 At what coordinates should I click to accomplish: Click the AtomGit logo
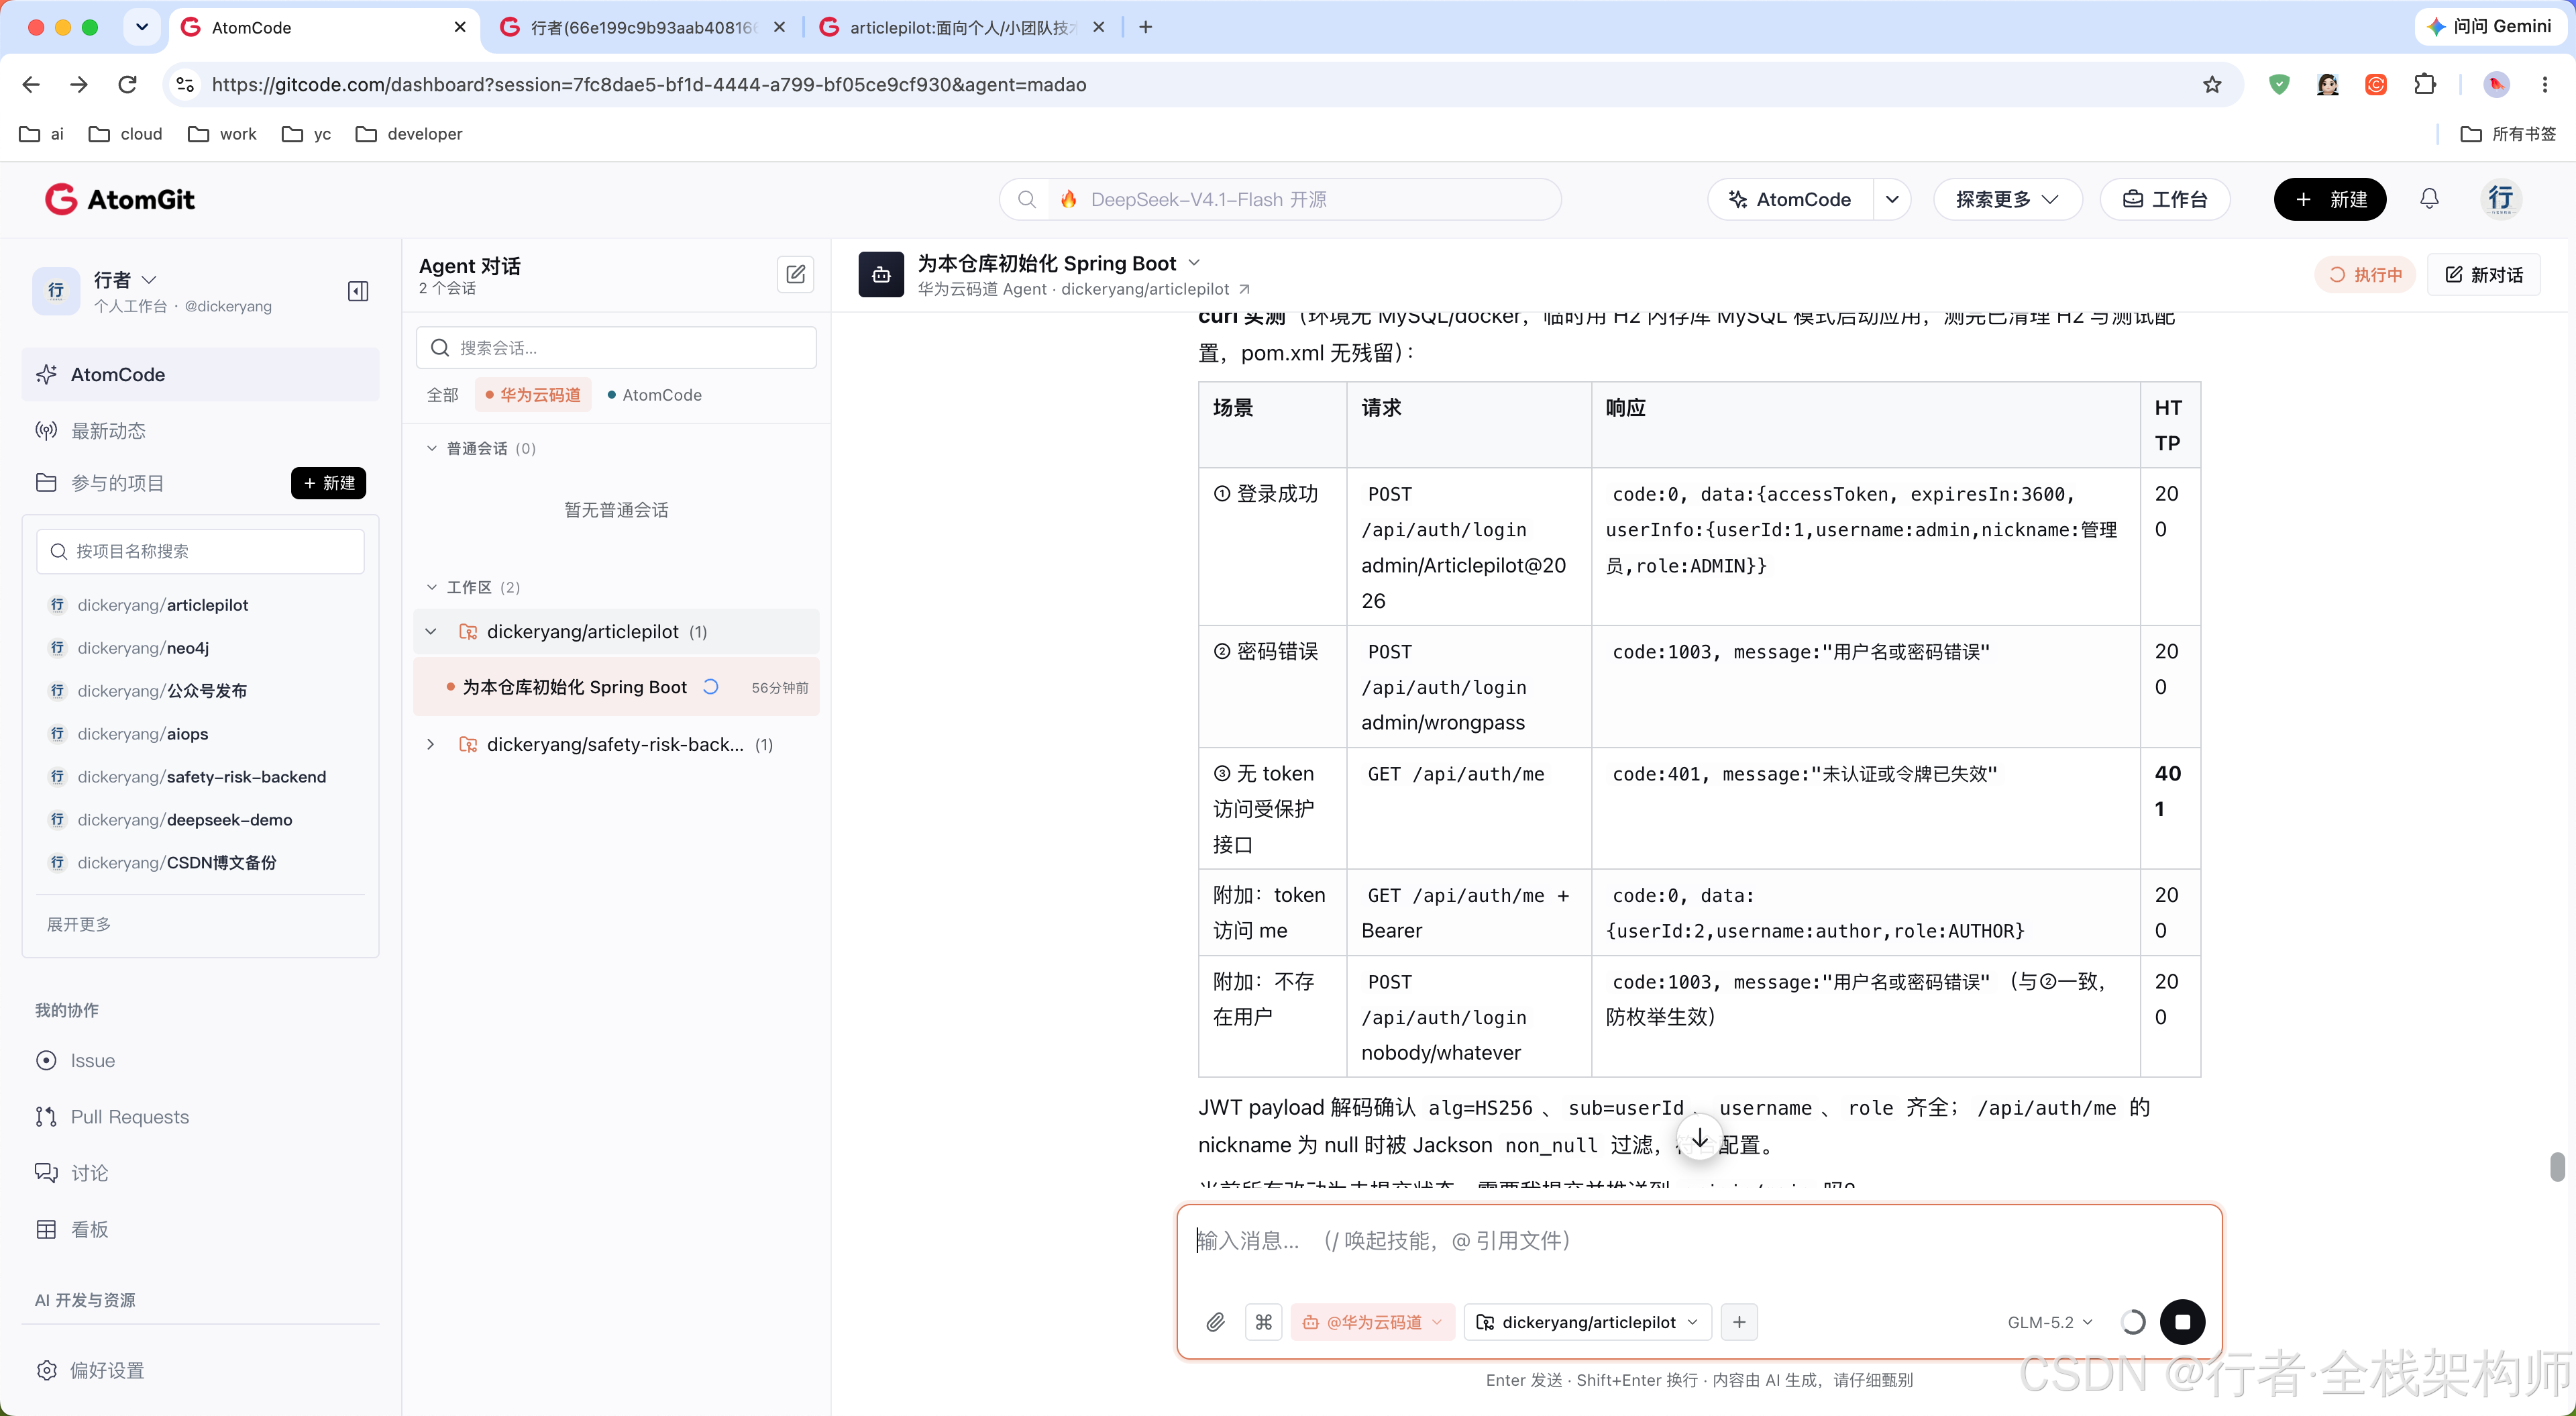(x=119, y=199)
